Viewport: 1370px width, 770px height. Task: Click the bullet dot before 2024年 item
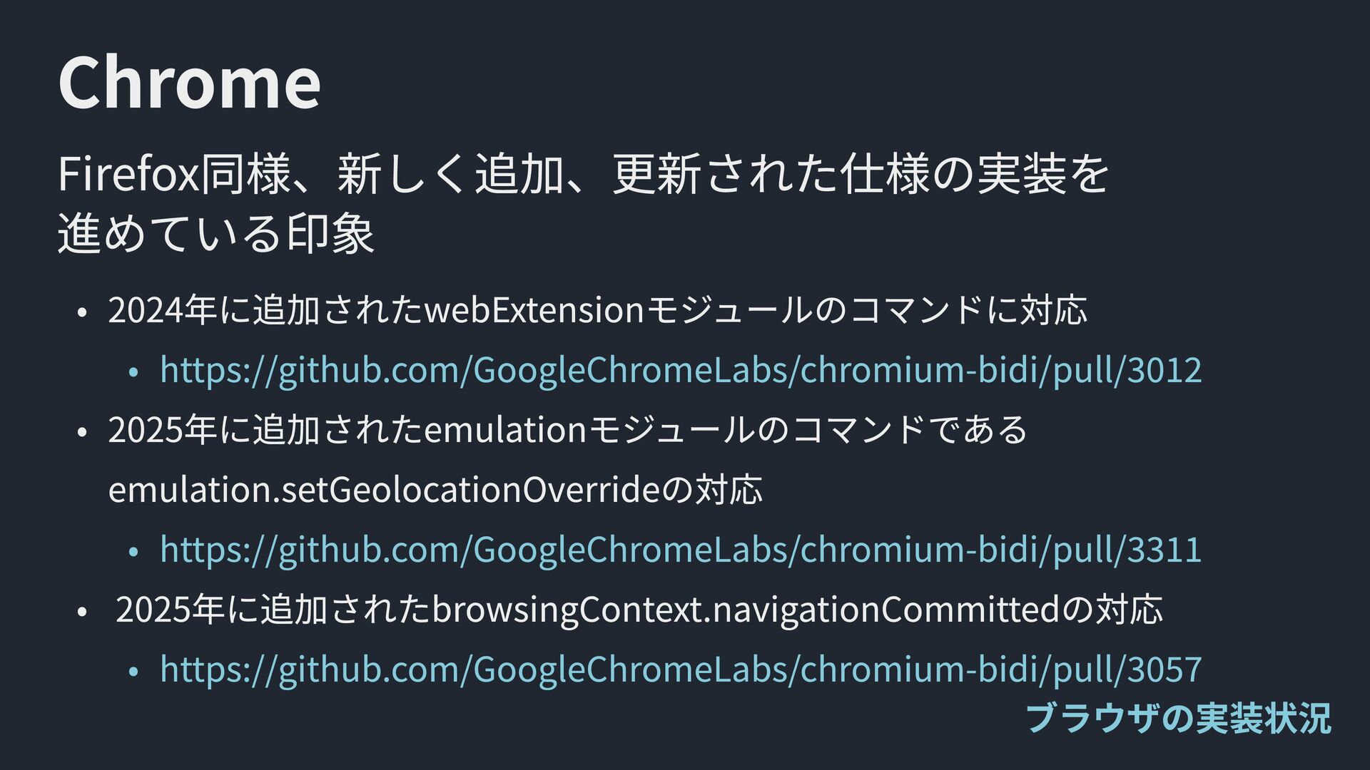click(x=83, y=312)
